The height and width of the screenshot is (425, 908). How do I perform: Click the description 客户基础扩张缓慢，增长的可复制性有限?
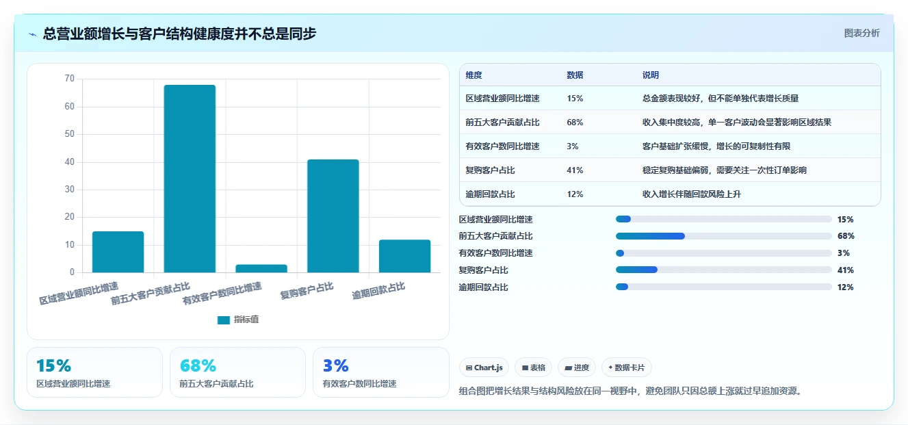[716, 146]
